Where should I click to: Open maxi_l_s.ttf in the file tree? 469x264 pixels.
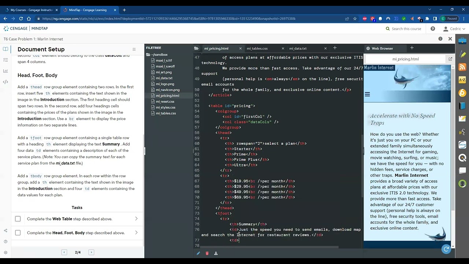(164, 60)
